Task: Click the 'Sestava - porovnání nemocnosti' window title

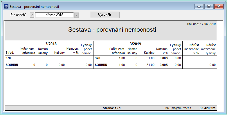Action: (x=34, y=7)
